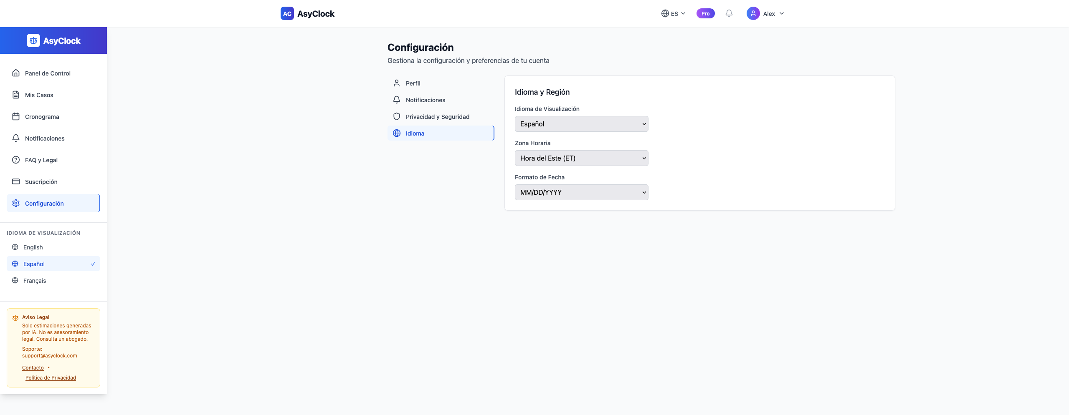Image resolution: width=1069 pixels, height=415 pixels.
Task: Click the Pro plan badge
Action: (x=705, y=13)
